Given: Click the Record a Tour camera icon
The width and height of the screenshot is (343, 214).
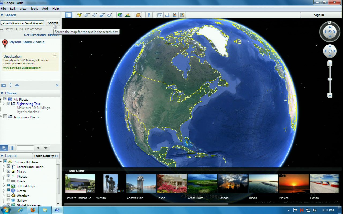Looking at the screenshot, I should pyautogui.click(x=110, y=15).
